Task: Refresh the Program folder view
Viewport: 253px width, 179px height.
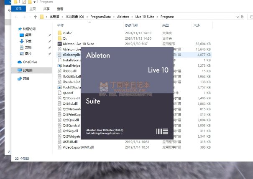Action: coord(242,17)
